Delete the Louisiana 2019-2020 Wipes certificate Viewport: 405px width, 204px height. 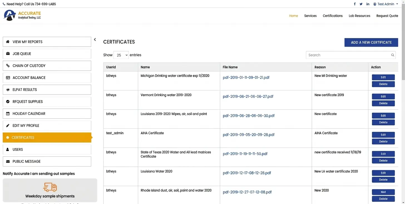(383, 122)
